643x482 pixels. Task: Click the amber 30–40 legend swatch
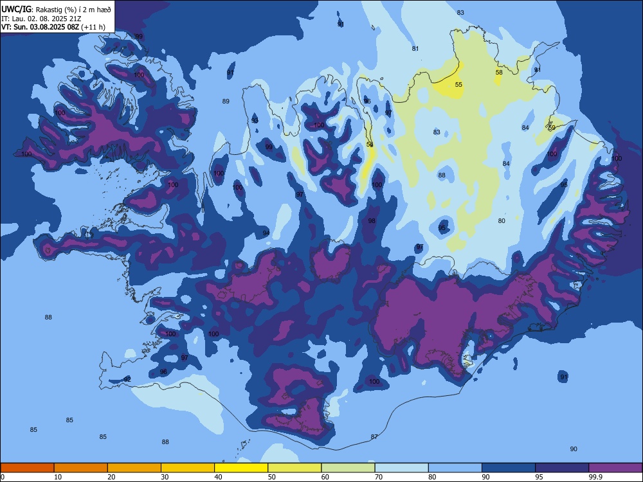tap(188, 468)
